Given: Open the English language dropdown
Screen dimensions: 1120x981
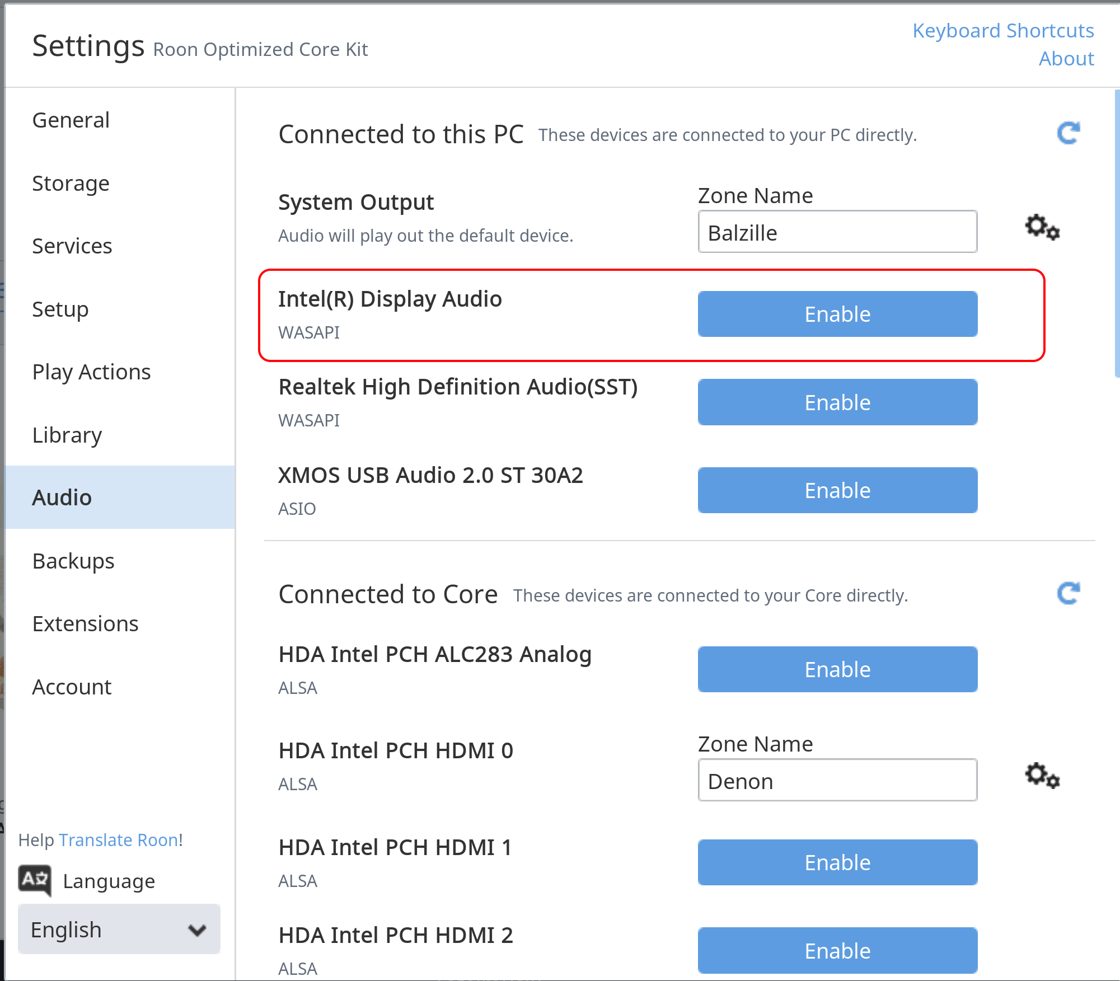Looking at the screenshot, I should click(119, 929).
